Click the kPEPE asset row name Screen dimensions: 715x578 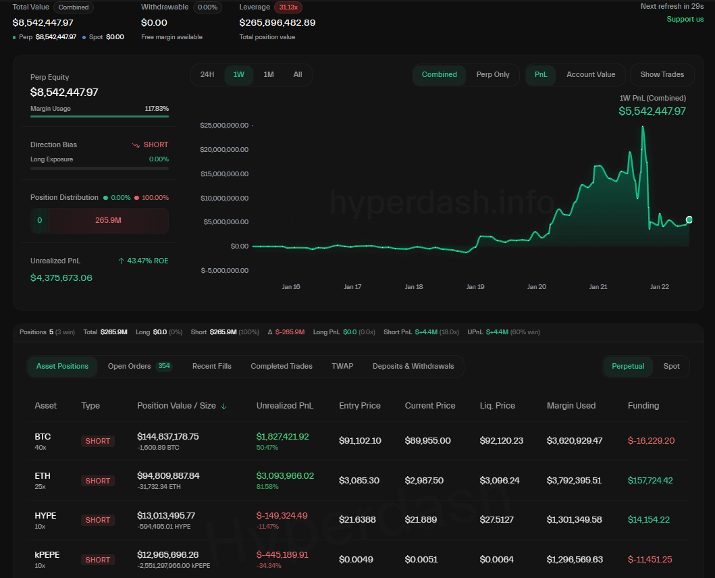point(47,555)
